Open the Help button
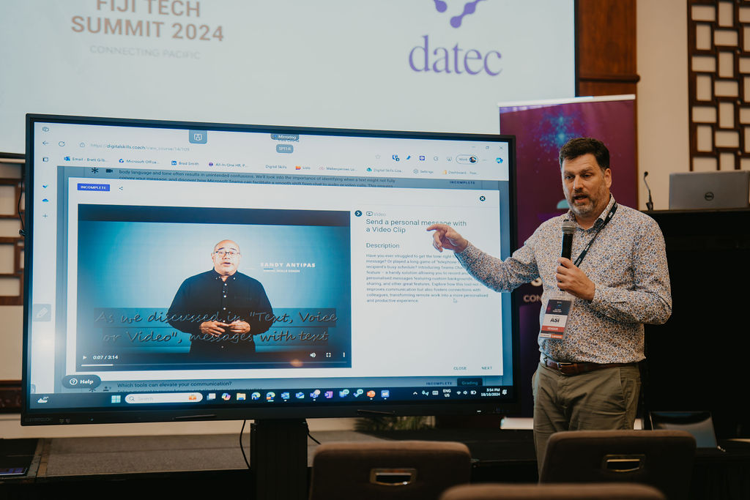Viewport: 750px width, 500px height. pyautogui.click(x=81, y=381)
